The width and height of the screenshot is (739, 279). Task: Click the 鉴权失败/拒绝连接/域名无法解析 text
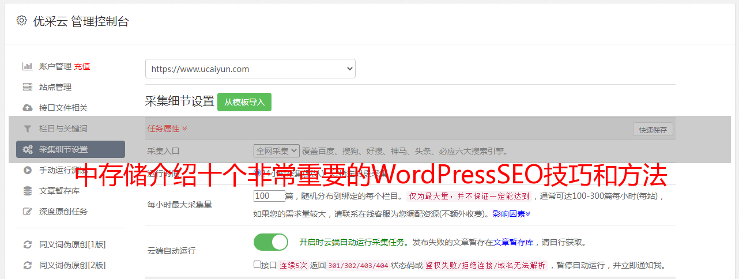point(485,265)
